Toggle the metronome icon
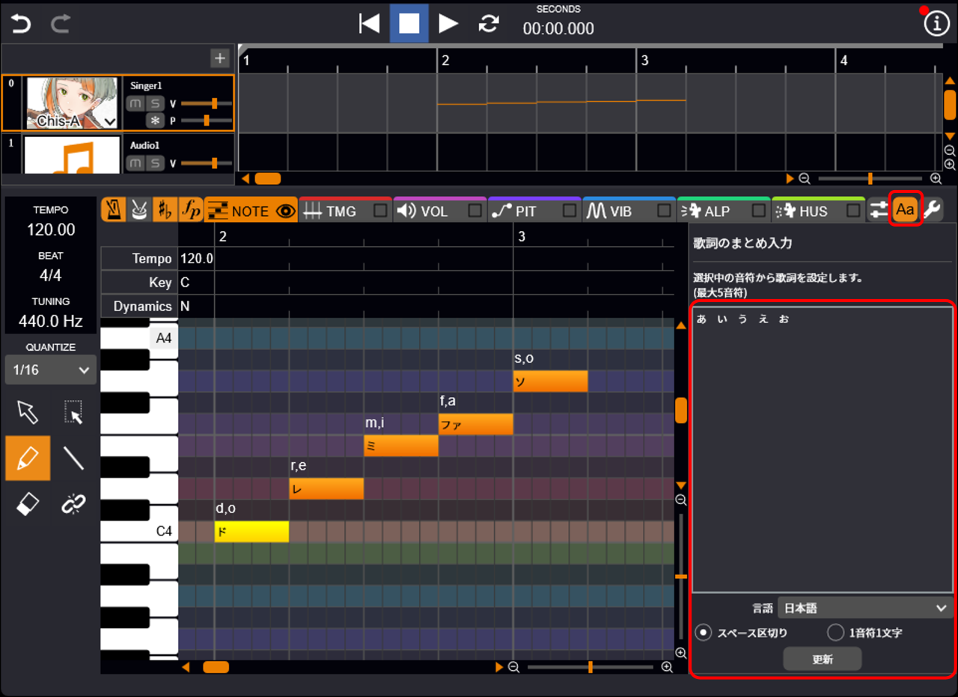The height and width of the screenshot is (697, 958). point(114,211)
